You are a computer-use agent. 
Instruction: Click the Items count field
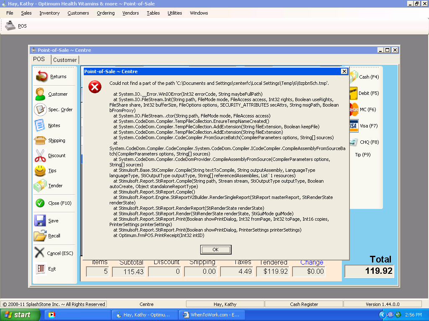(97, 271)
